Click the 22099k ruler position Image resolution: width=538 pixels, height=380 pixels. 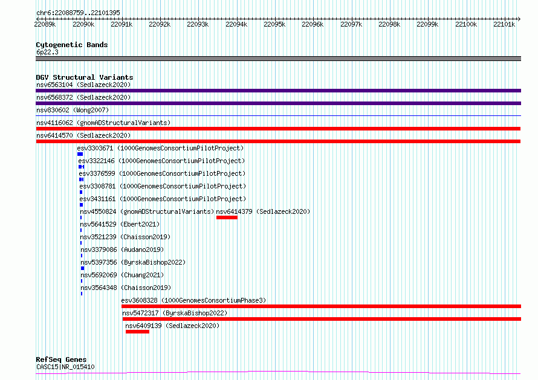point(427,24)
